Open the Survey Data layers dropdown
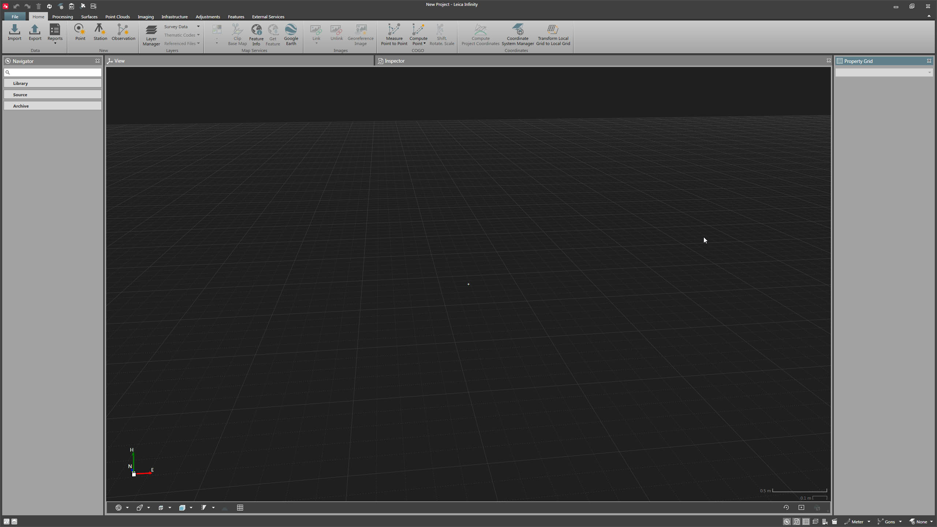Viewport: 937px width, 527px height. pos(198,27)
